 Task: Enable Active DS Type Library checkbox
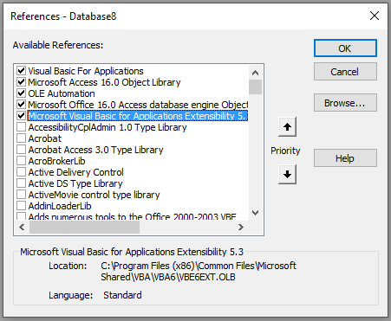coord(21,183)
